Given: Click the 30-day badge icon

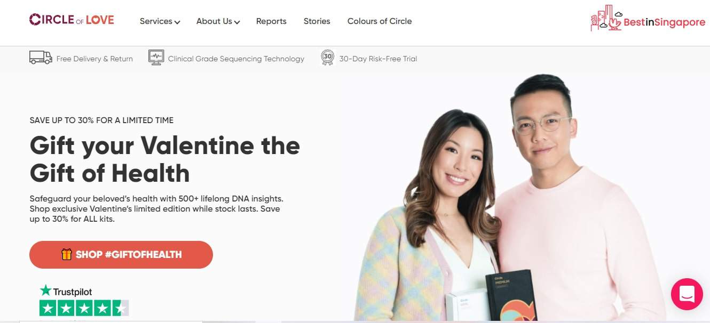Looking at the screenshot, I should tap(327, 58).
